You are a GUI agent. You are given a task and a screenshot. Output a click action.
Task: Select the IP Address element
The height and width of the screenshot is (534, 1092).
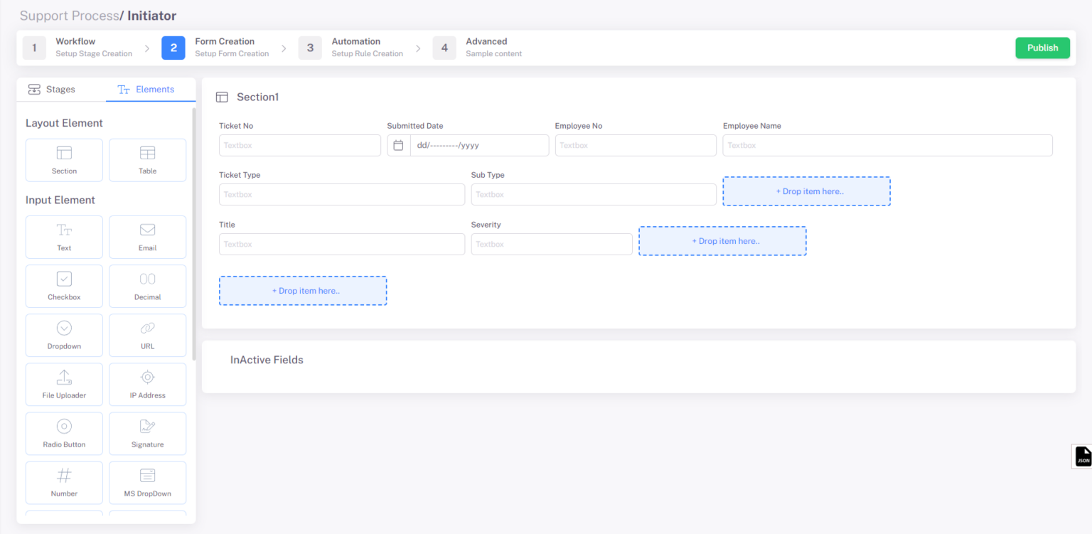coord(147,384)
